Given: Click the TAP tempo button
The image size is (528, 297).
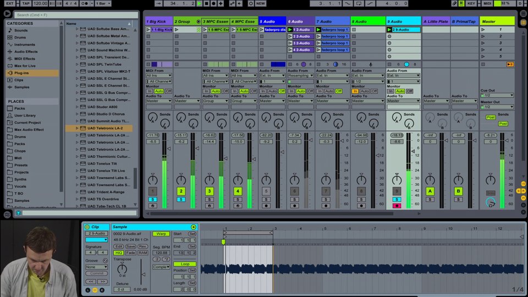Looking at the screenshot, I should point(26,3).
